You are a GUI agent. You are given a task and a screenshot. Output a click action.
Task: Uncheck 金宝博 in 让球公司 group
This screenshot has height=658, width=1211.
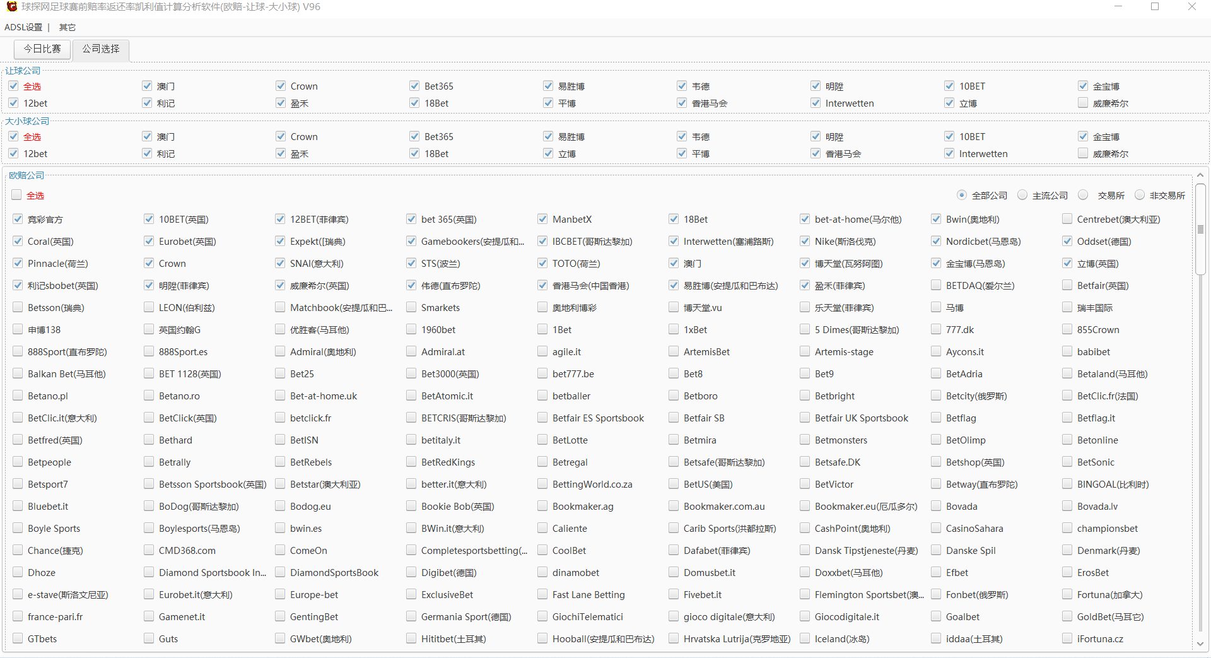1083,86
